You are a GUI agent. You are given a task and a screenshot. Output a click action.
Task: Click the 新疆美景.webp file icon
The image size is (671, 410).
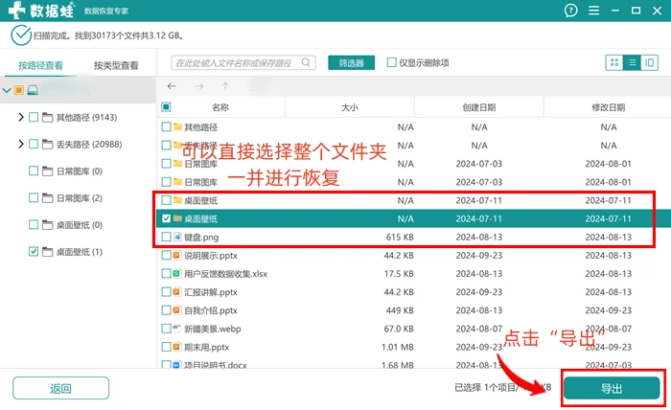click(177, 329)
